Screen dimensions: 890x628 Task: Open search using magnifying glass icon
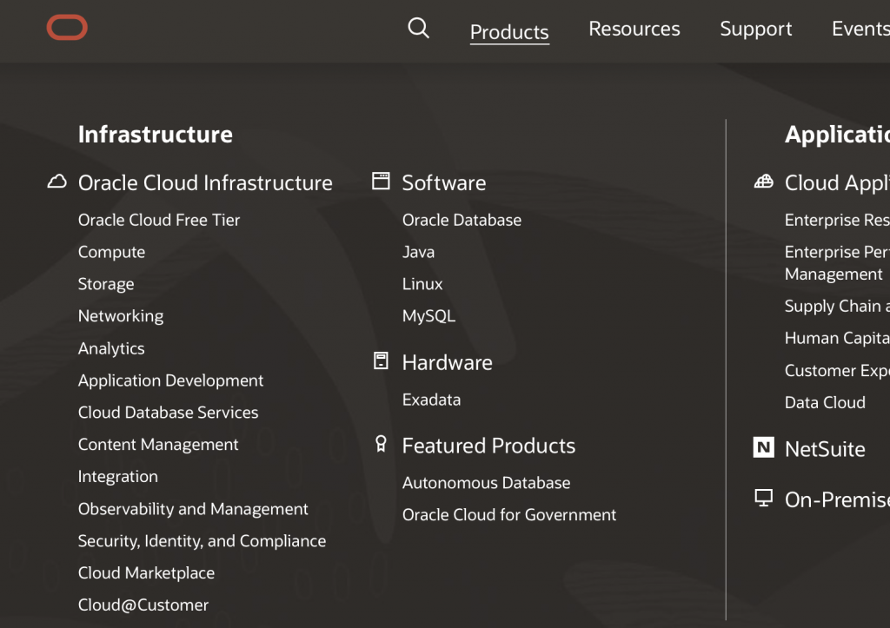[419, 29]
